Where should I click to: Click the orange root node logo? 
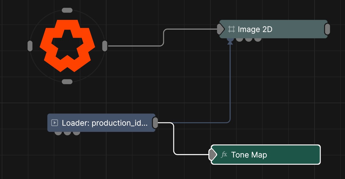point(67,46)
